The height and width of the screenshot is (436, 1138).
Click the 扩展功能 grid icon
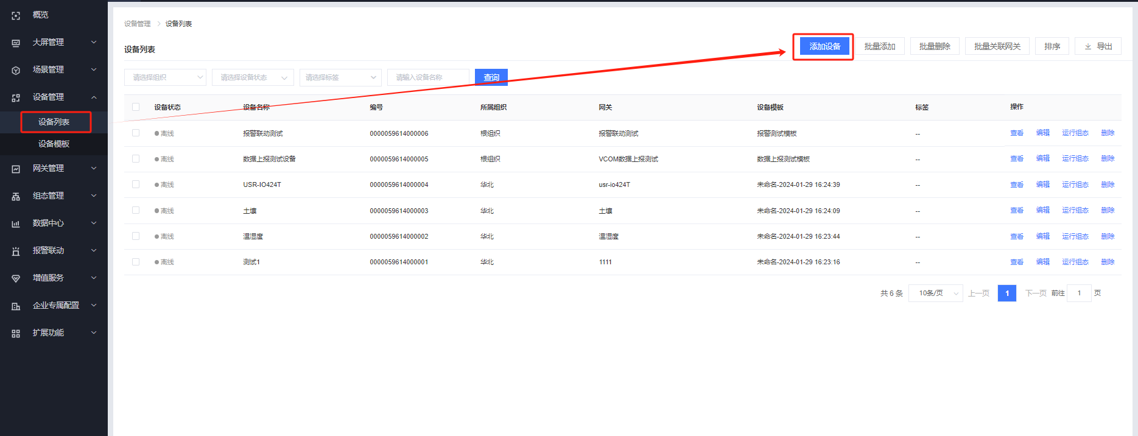[x=16, y=333]
